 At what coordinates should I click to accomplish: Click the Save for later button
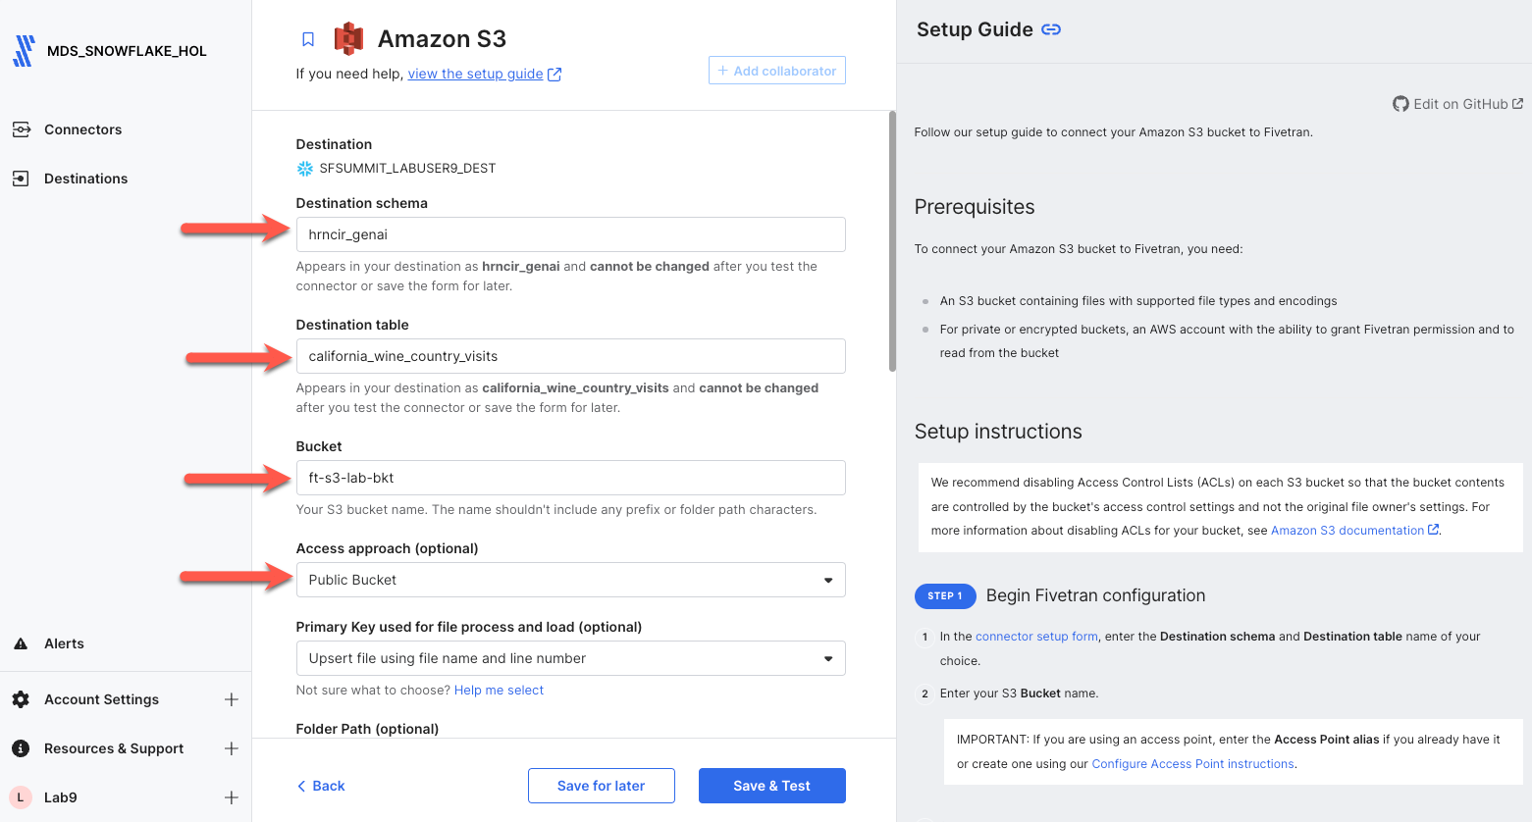coord(601,786)
